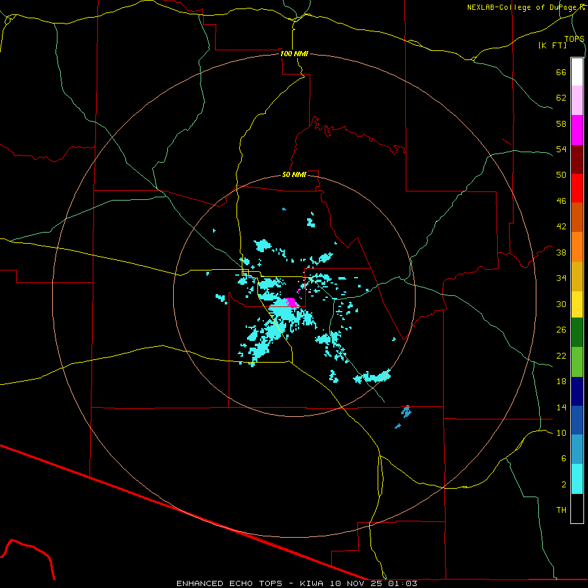Click the white color swatch above 66

(577, 72)
